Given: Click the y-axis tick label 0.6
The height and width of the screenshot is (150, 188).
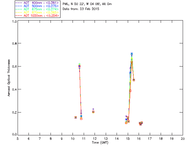Looking at the screenshot, I should pyautogui.click(x=14, y=67).
